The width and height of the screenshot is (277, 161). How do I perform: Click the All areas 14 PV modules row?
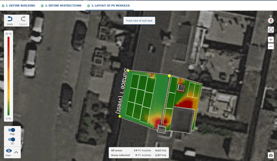click(139, 150)
